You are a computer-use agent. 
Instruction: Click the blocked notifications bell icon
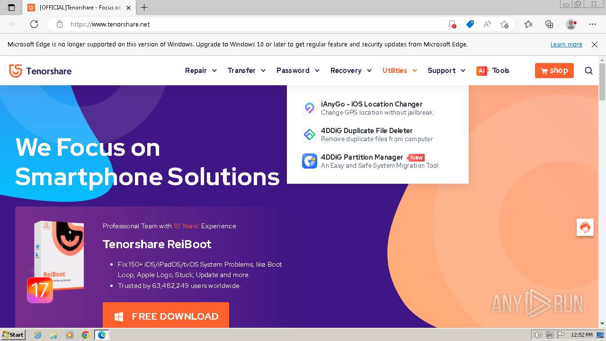click(452, 24)
